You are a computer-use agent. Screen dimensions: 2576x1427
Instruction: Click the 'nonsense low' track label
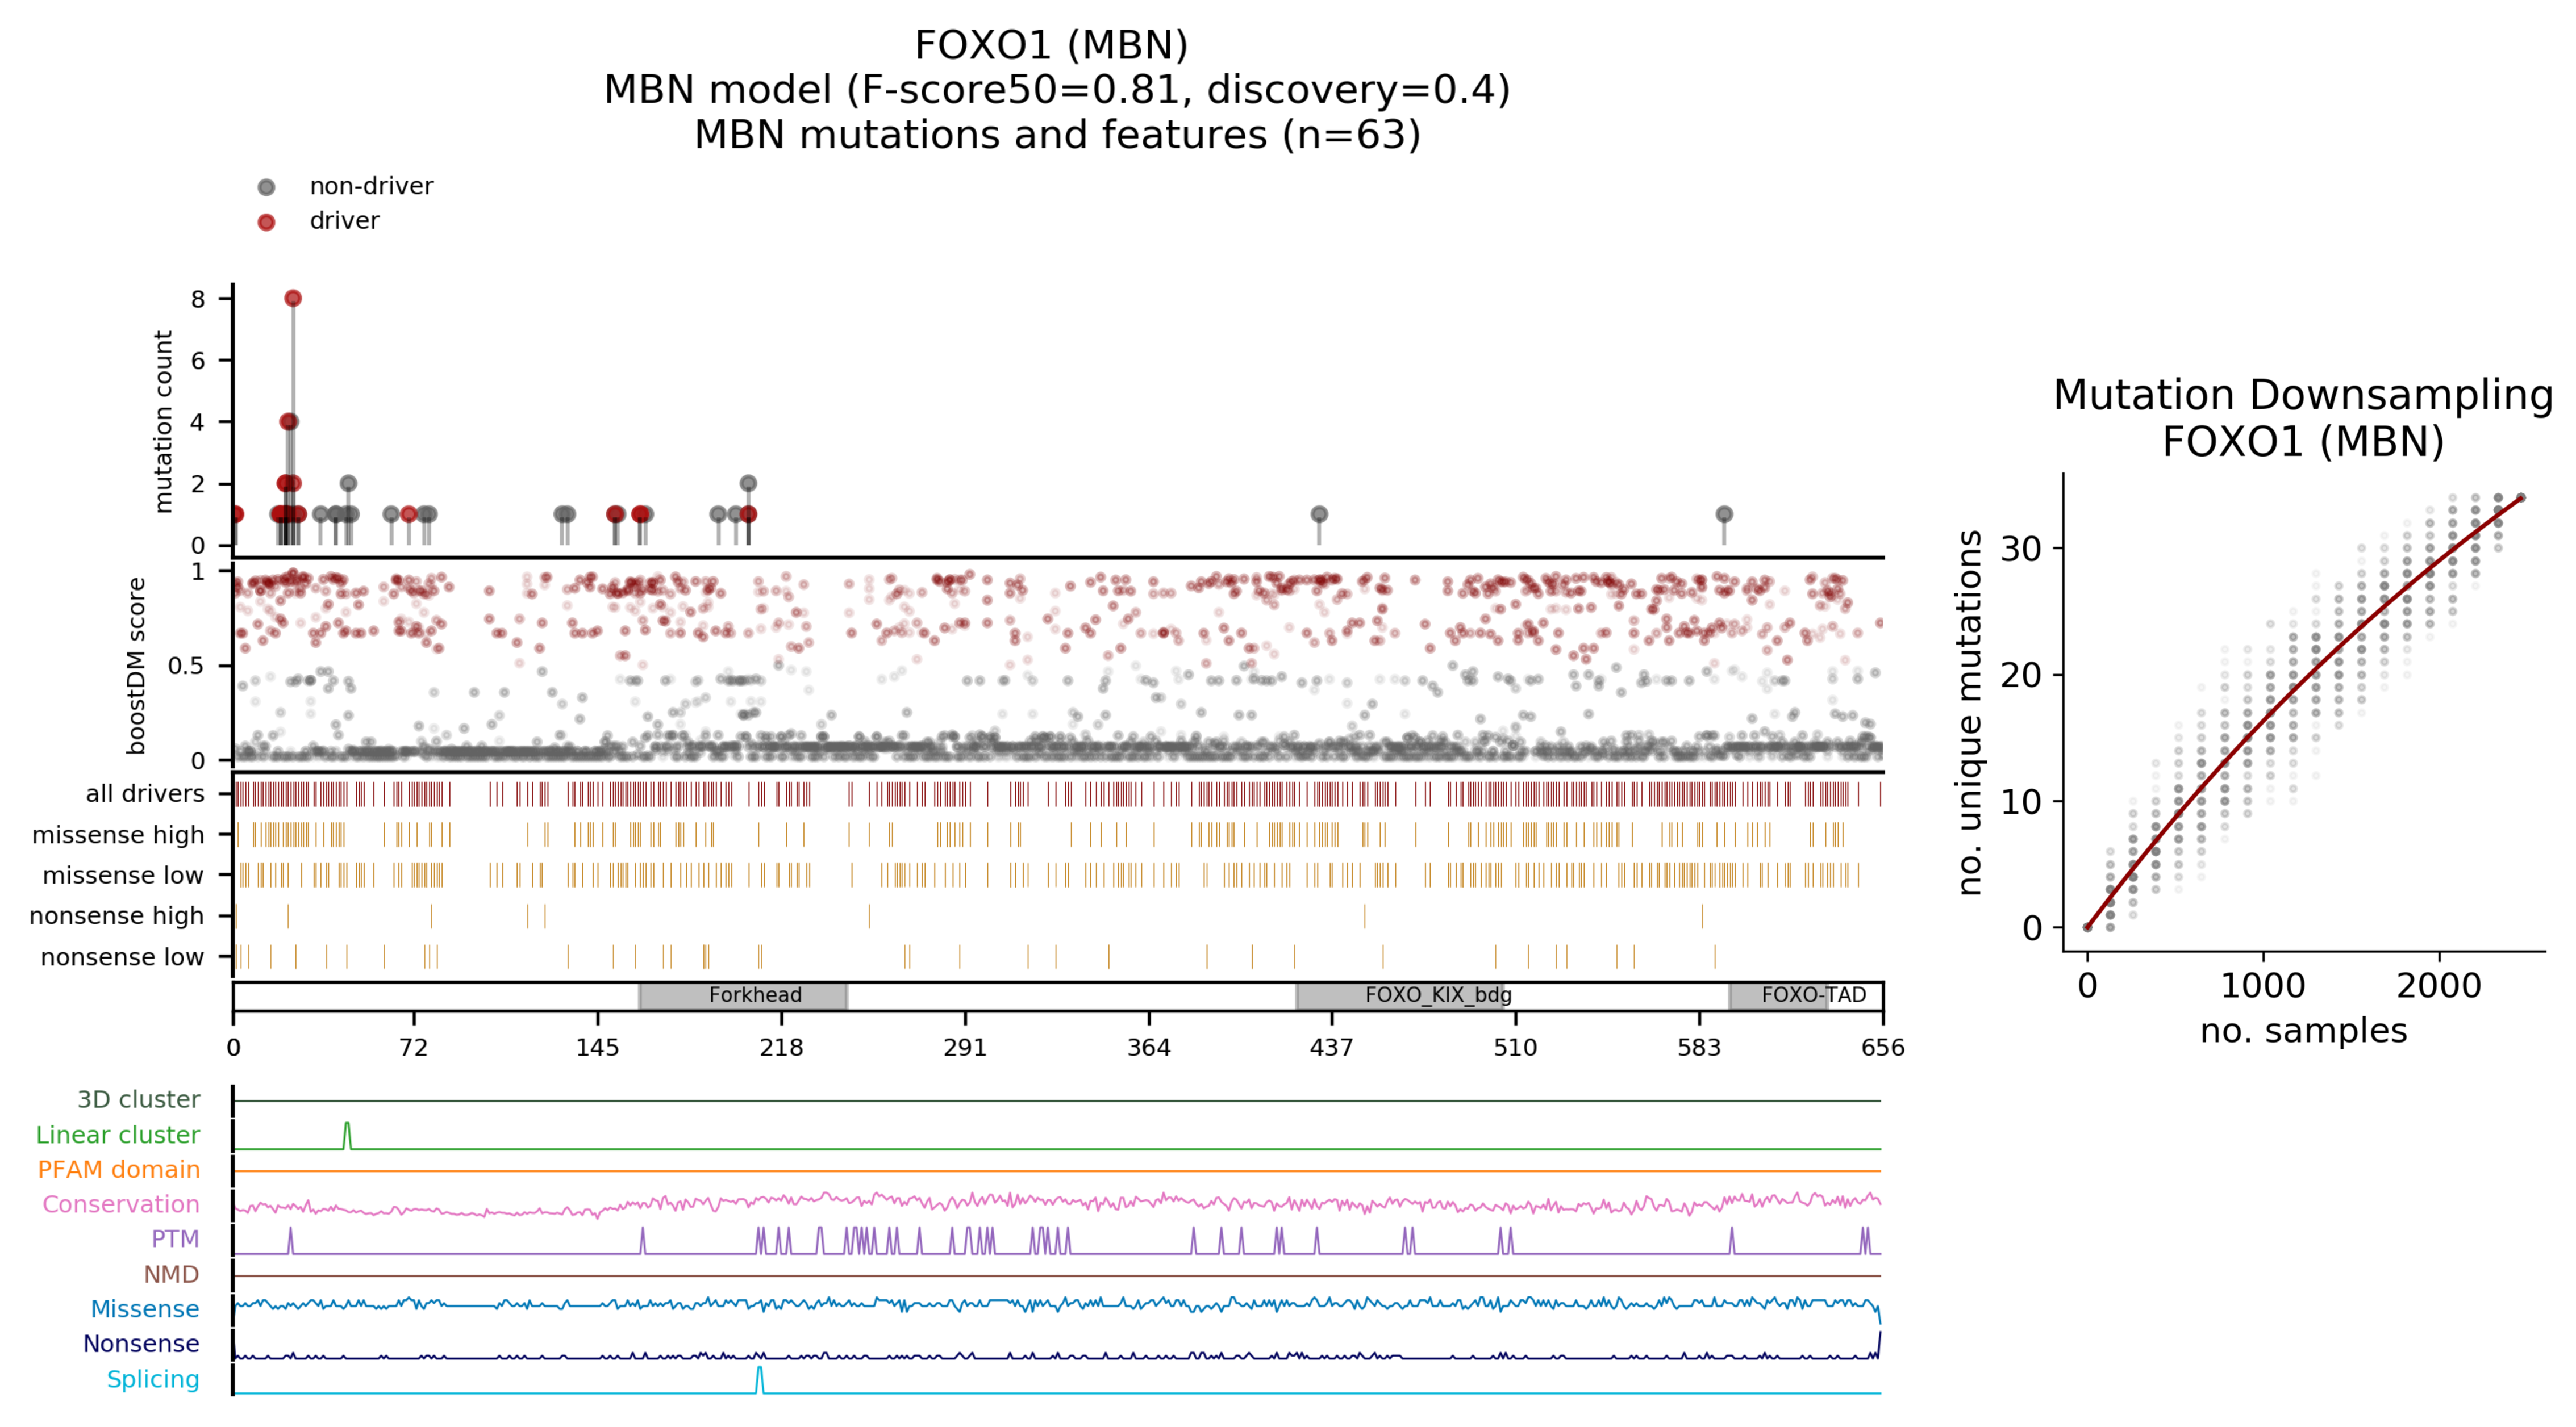[122, 956]
